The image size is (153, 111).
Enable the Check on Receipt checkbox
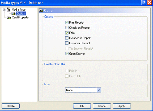click(x=67, y=28)
